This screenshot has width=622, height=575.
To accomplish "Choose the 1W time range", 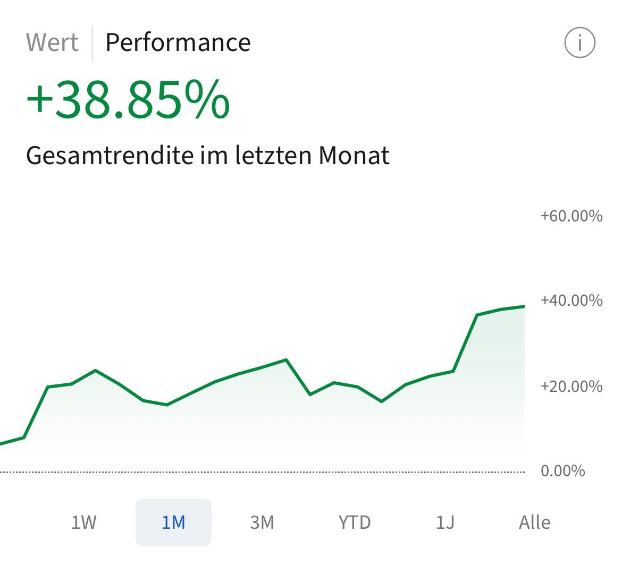I will pos(84,522).
